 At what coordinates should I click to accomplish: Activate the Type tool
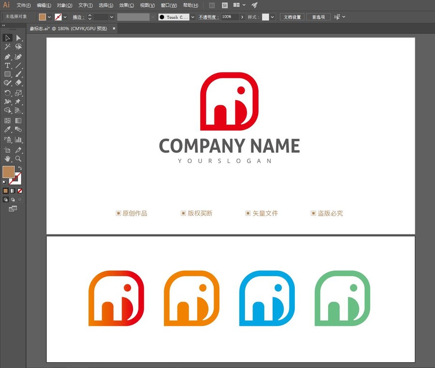tap(7, 65)
